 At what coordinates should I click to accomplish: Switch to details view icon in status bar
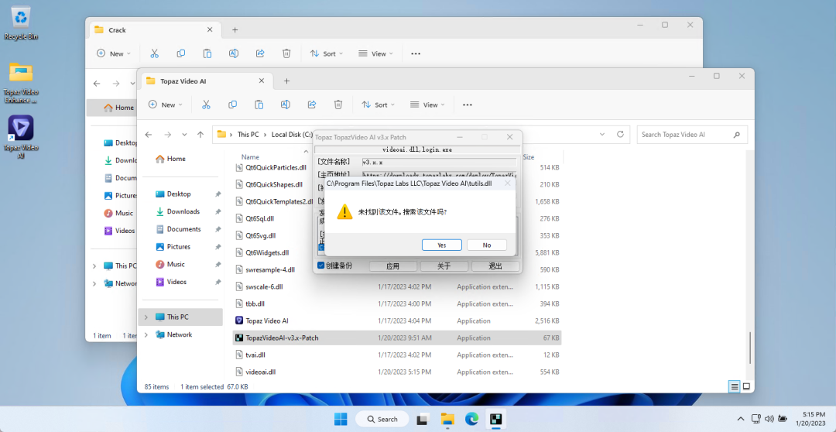click(735, 386)
